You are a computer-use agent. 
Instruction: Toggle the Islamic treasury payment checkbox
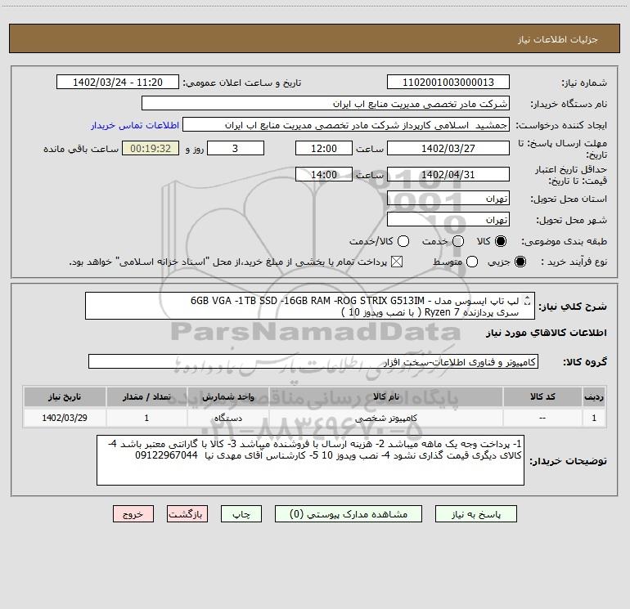[x=397, y=262]
